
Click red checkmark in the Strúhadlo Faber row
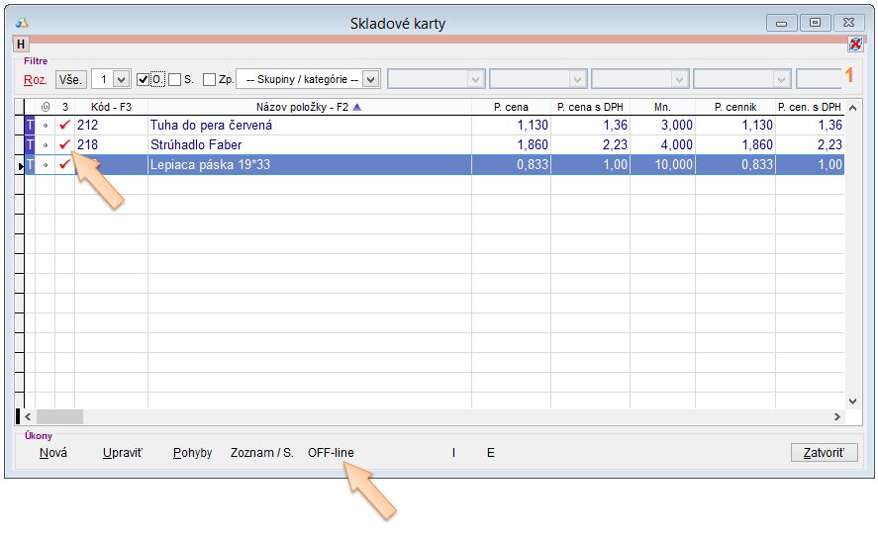(64, 145)
